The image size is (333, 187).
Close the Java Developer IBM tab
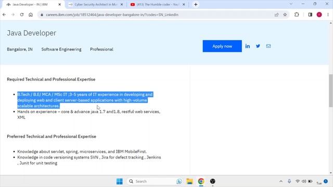pos(60,5)
